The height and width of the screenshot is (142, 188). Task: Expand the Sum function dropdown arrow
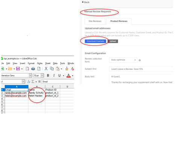36,82
